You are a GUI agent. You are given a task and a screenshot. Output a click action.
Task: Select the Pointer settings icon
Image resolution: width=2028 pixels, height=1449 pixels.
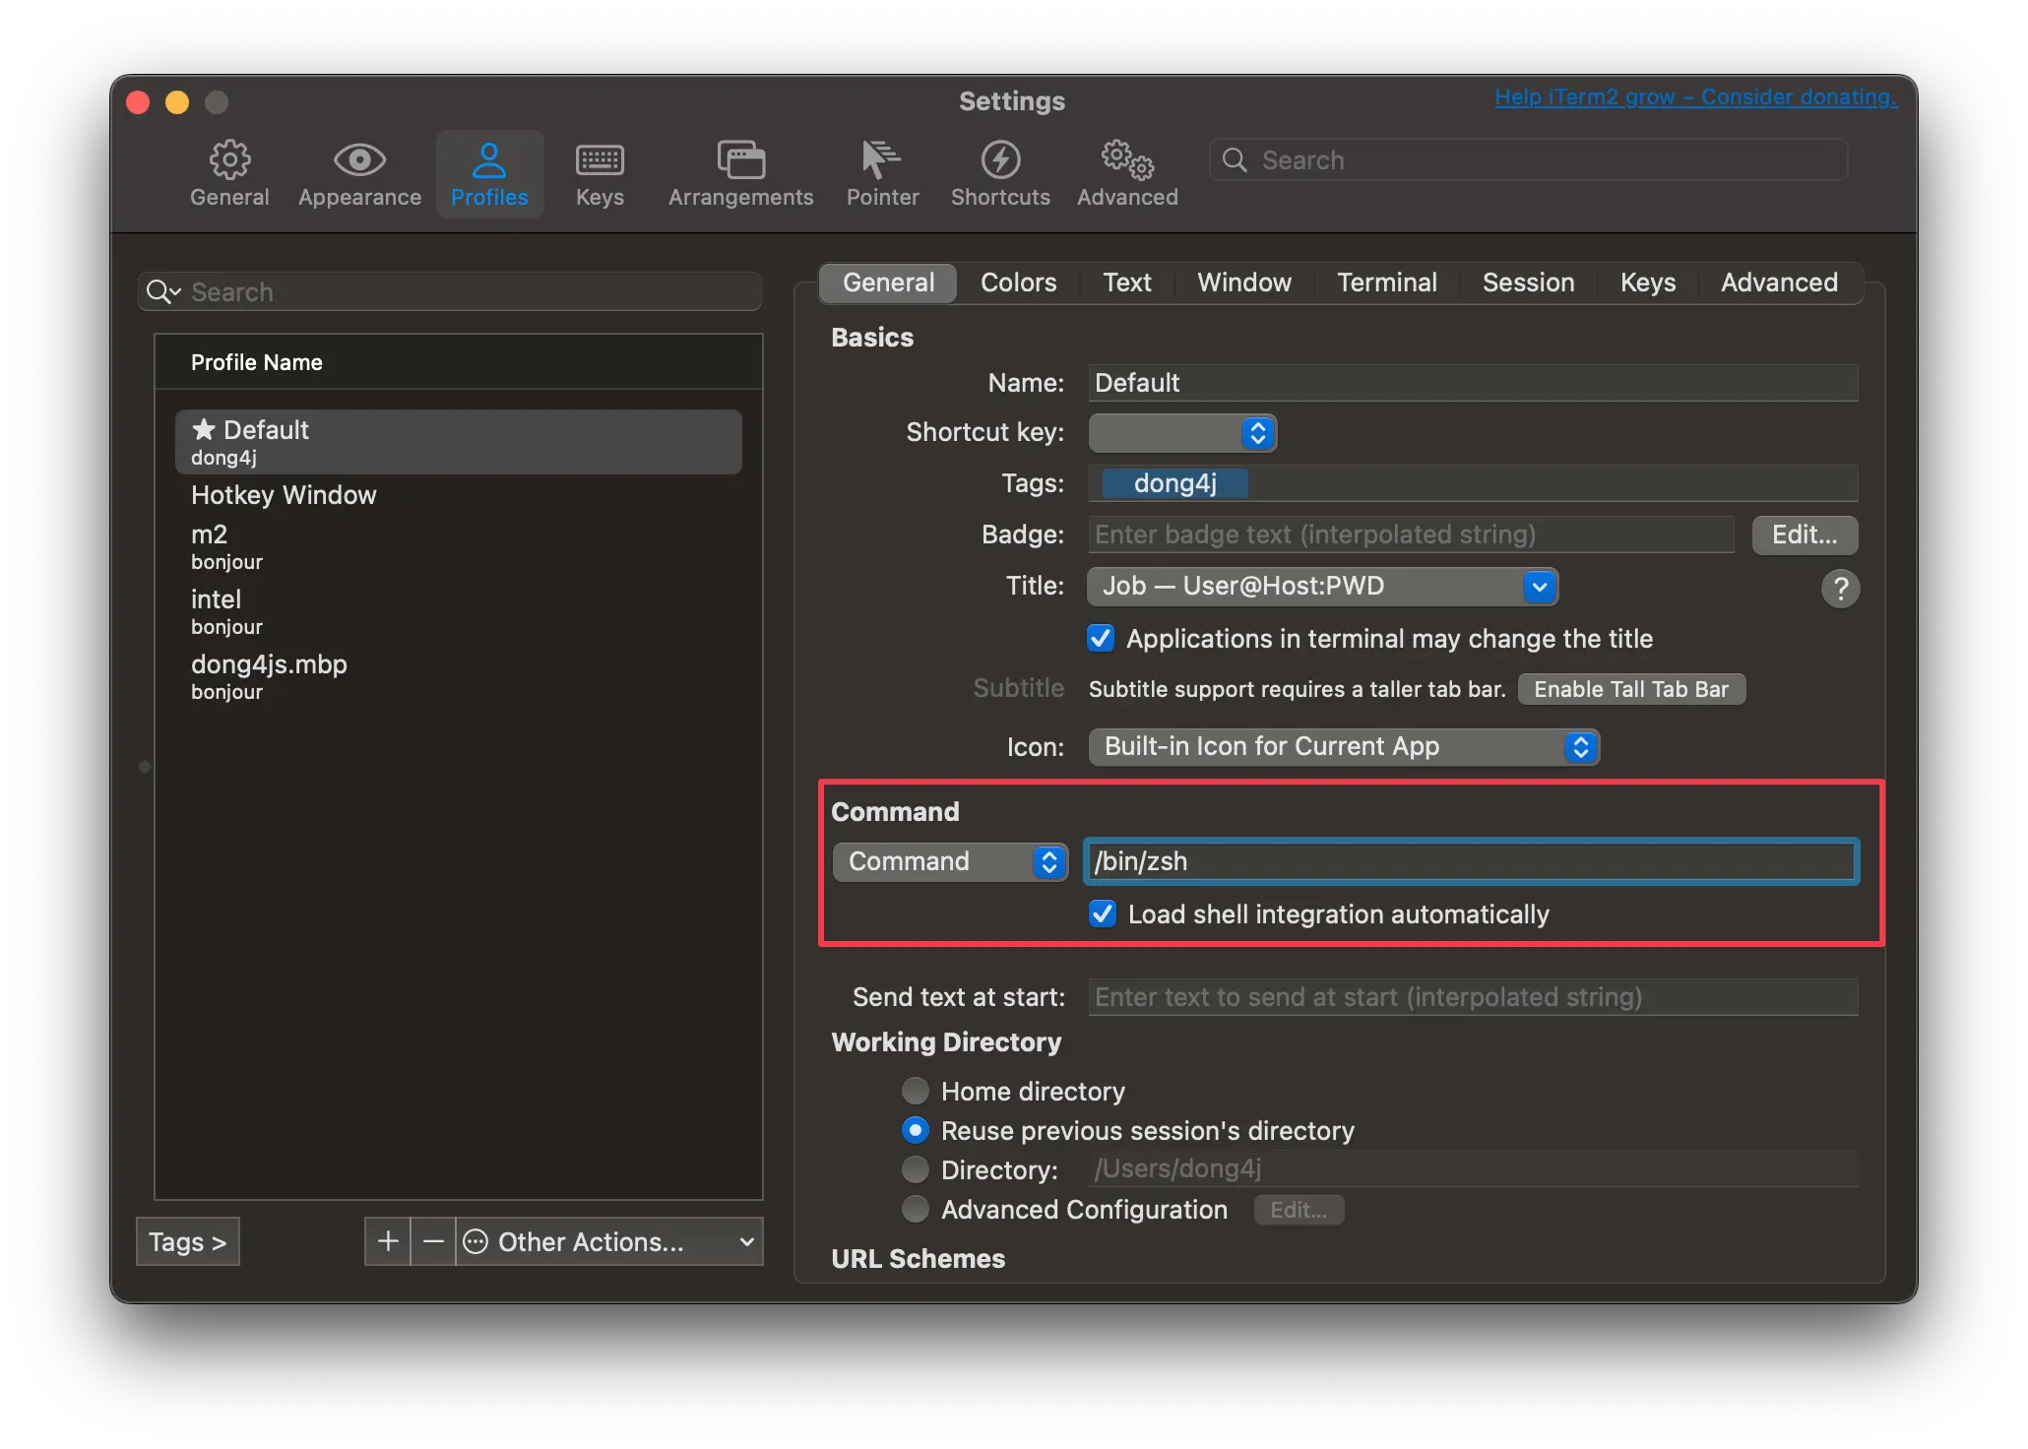click(x=882, y=160)
